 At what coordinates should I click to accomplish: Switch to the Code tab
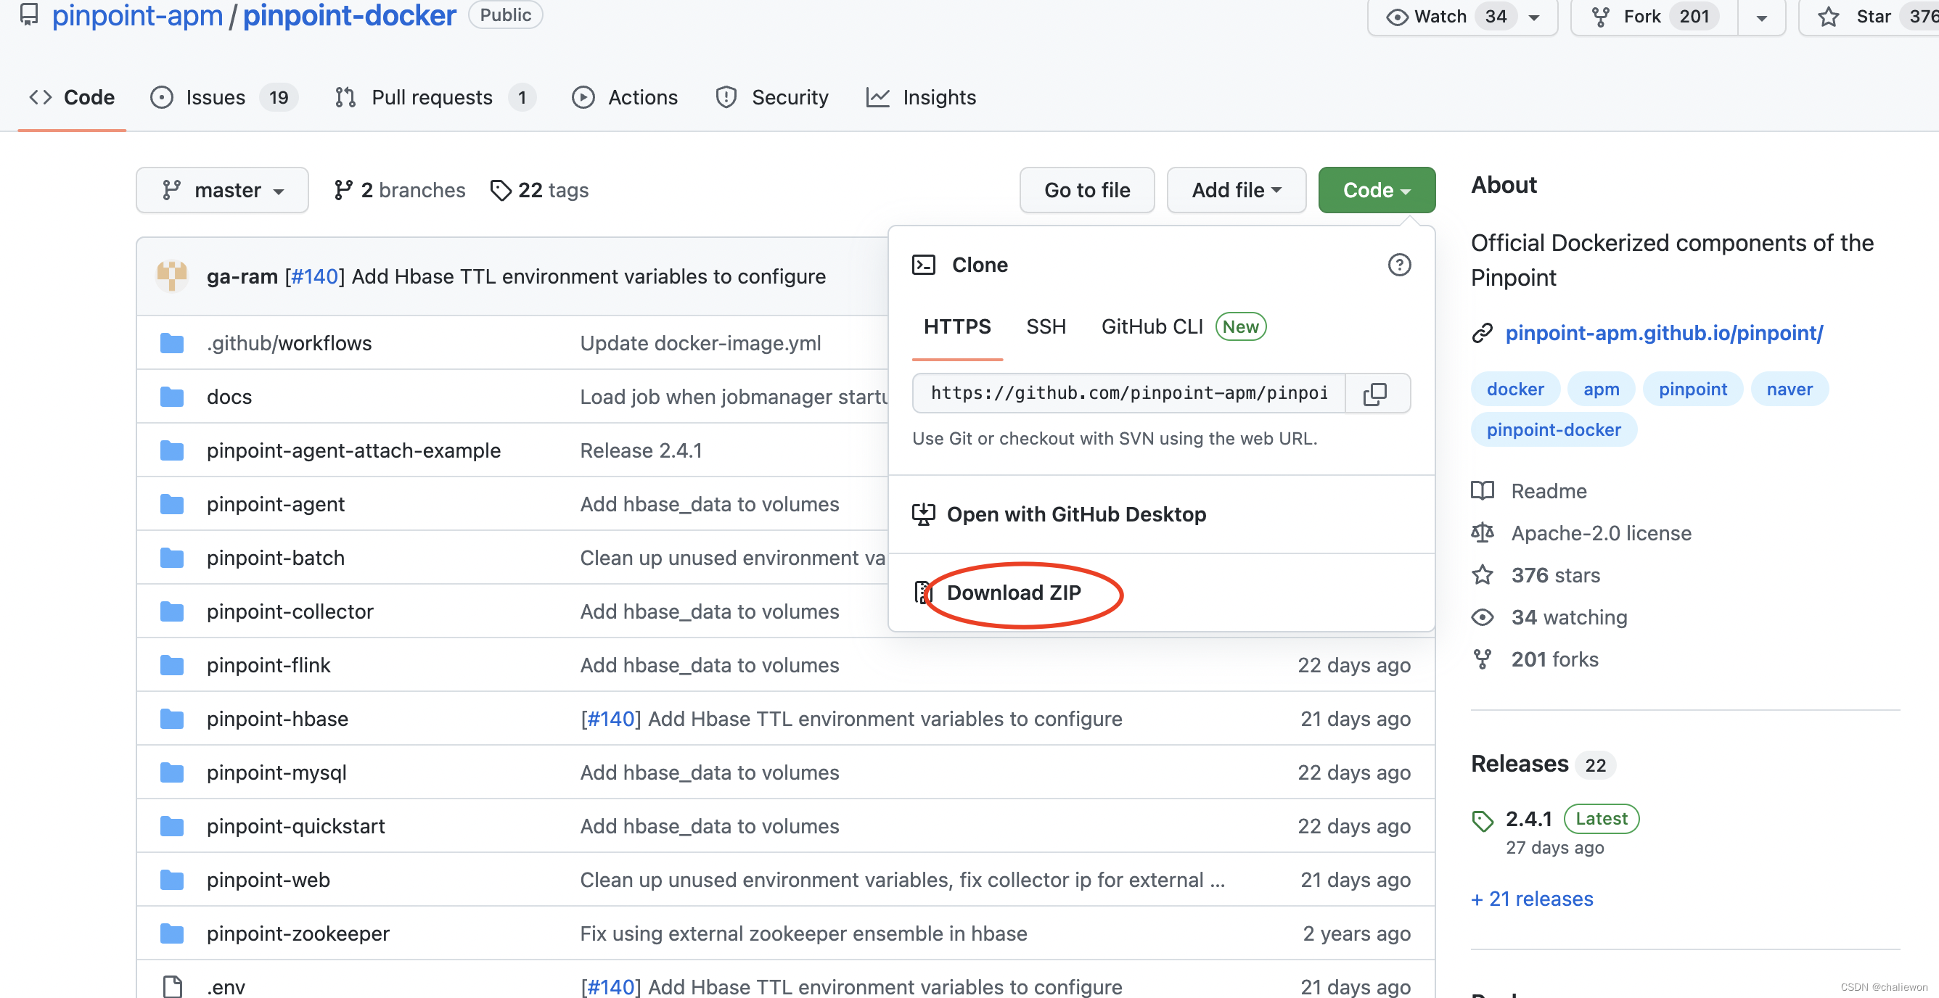pos(73,98)
